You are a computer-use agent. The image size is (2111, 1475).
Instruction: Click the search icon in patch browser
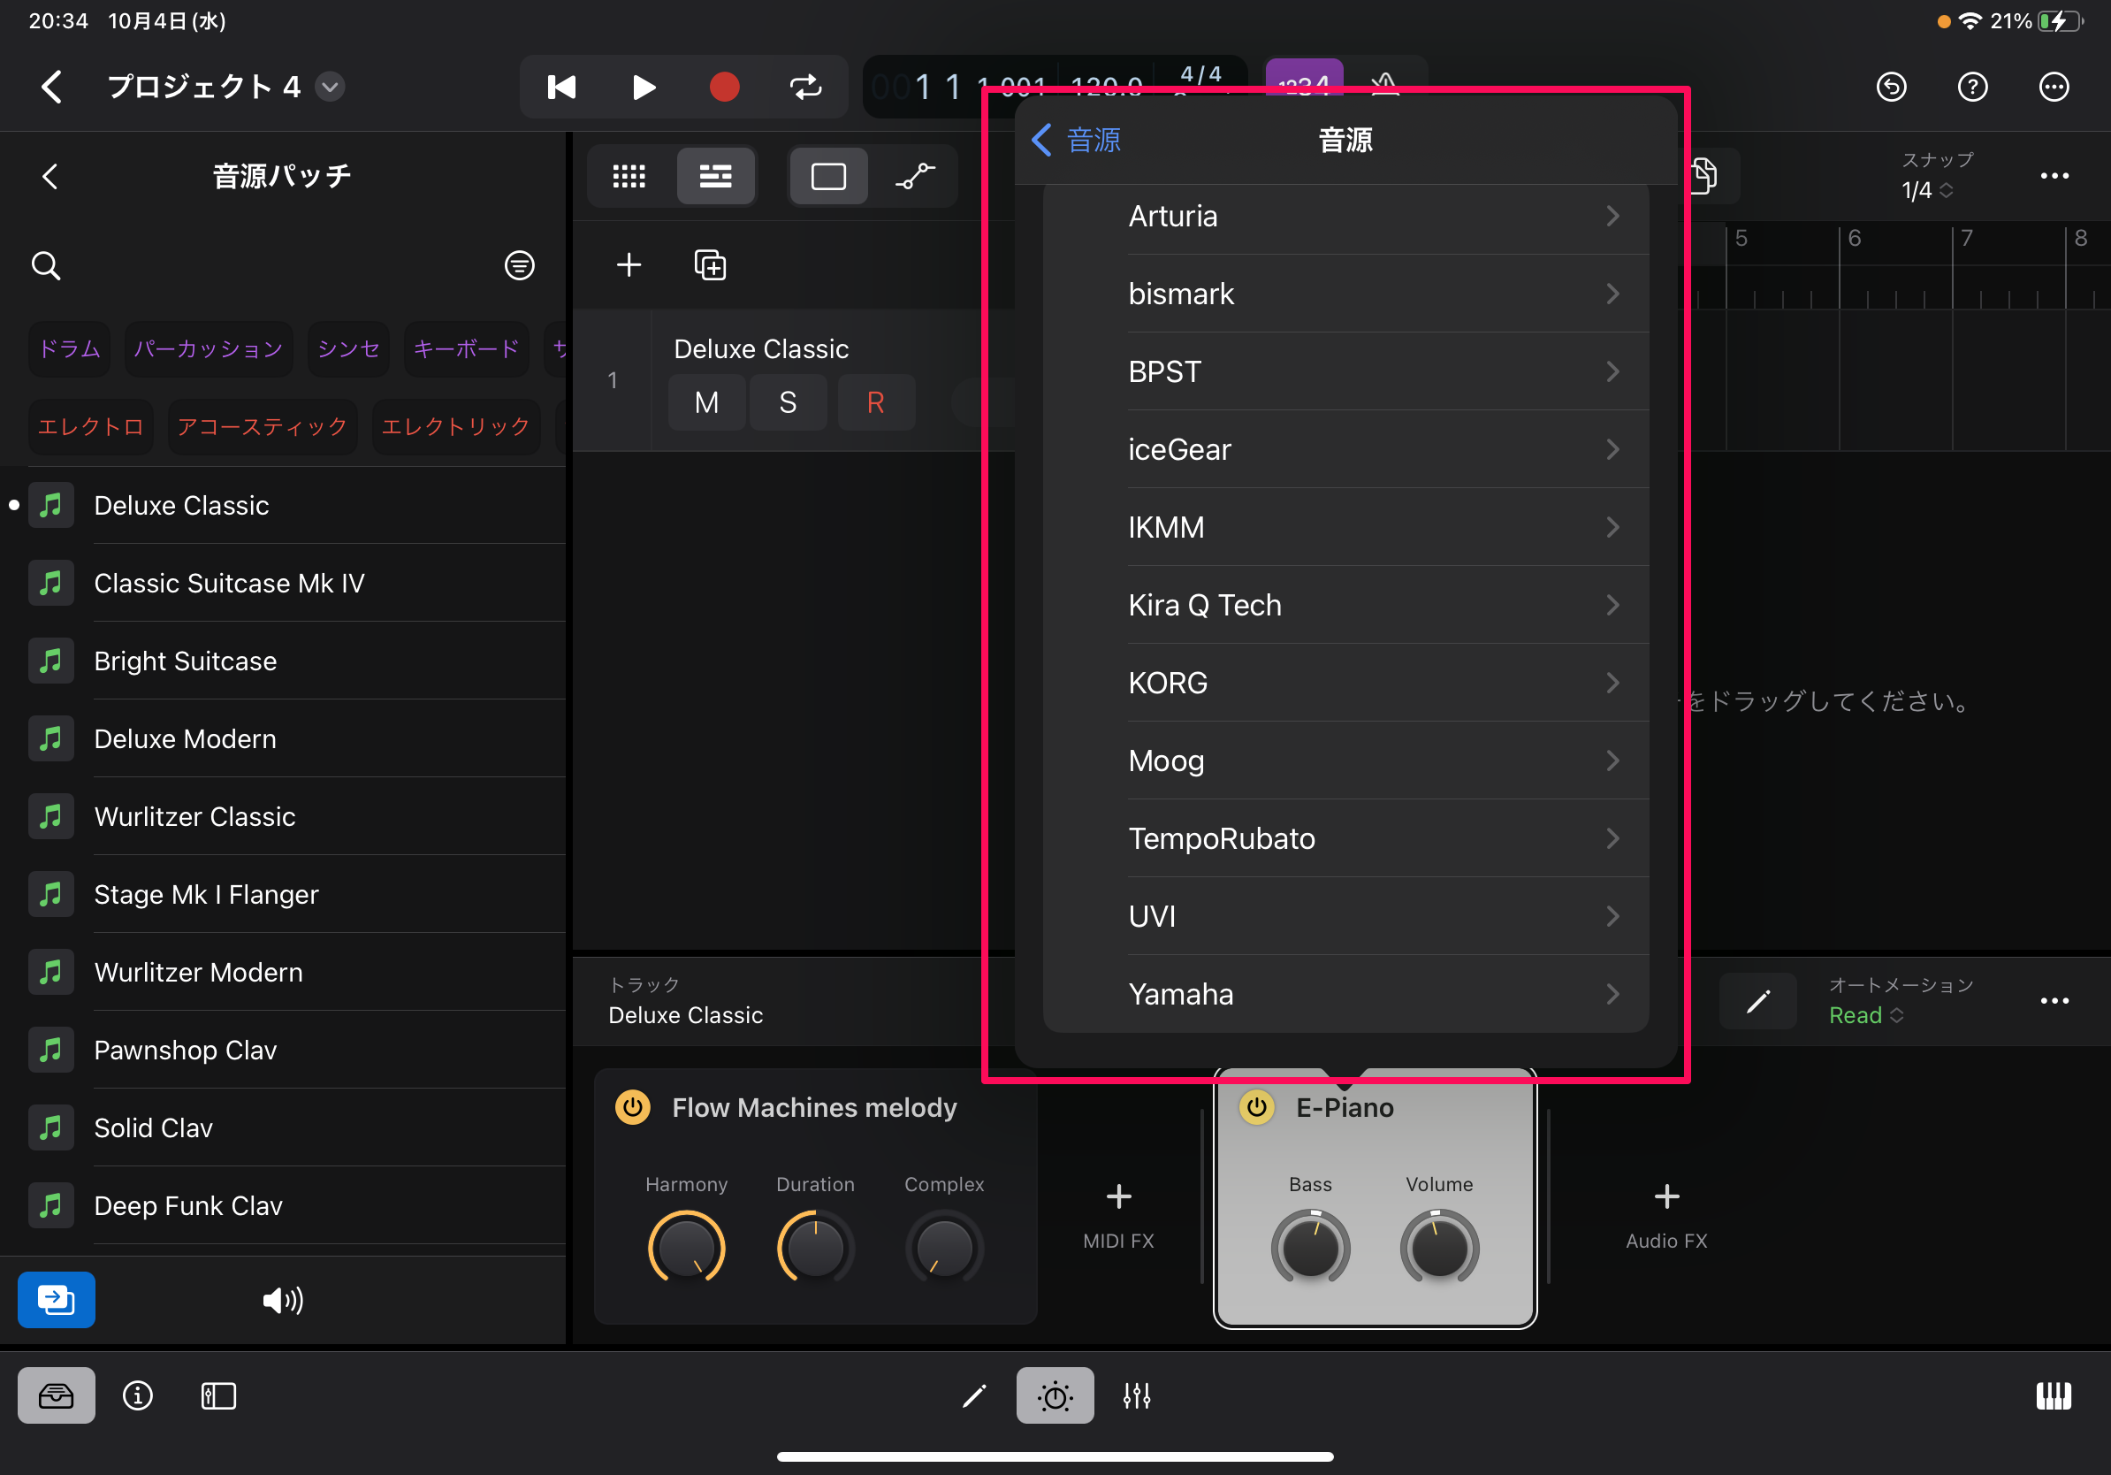point(46,266)
